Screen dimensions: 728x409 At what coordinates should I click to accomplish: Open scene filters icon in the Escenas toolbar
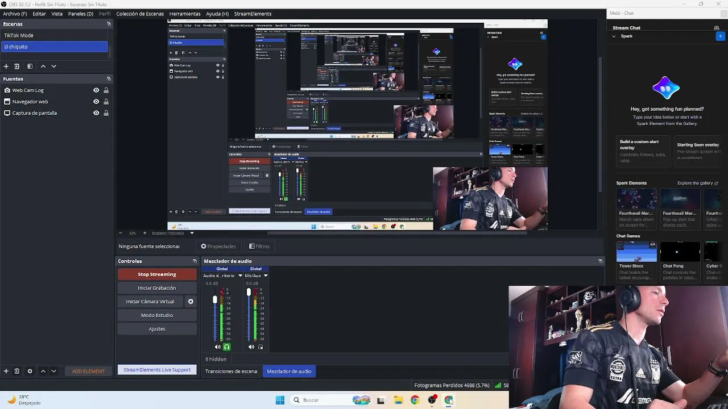[30, 66]
